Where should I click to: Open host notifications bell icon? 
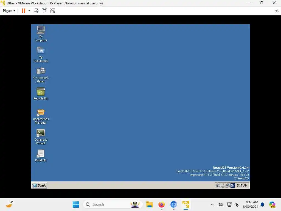tap(262, 204)
